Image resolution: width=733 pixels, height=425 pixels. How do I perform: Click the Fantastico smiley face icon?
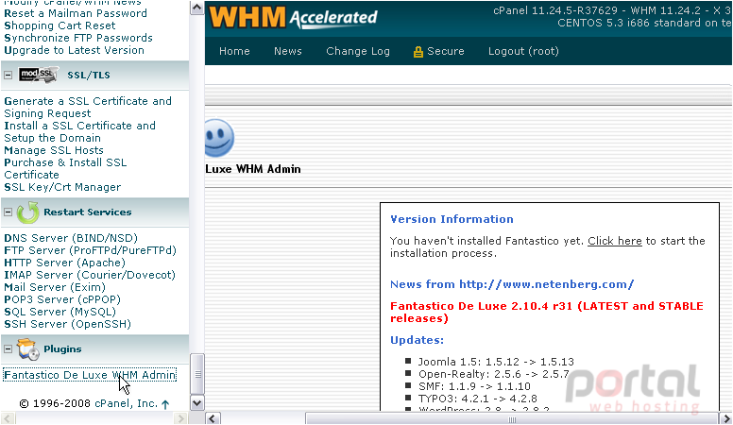coord(219,138)
